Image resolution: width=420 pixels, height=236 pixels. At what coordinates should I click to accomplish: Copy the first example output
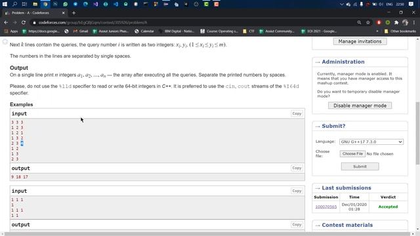point(297,168)
